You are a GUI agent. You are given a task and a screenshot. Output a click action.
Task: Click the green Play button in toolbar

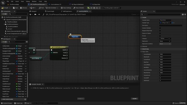[x=89, y=8]
